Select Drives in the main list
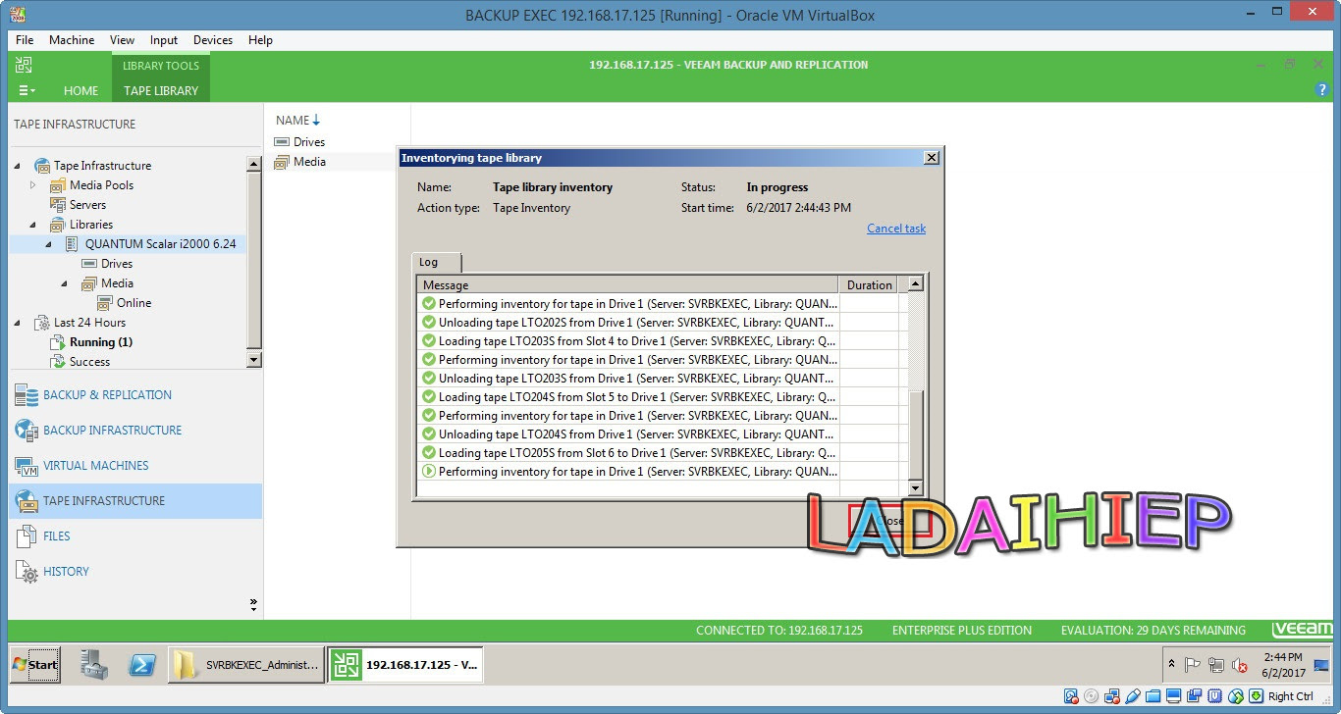1341x714 pixels. (308, 142)
